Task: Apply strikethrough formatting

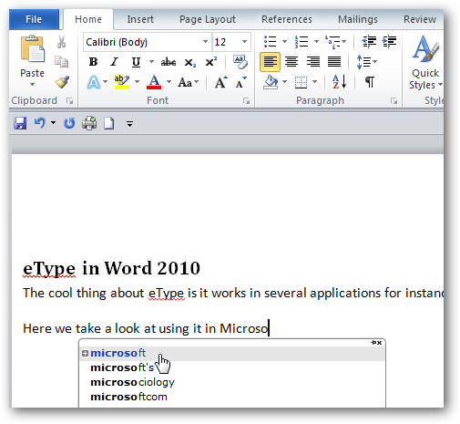Action: click(169, 62)
